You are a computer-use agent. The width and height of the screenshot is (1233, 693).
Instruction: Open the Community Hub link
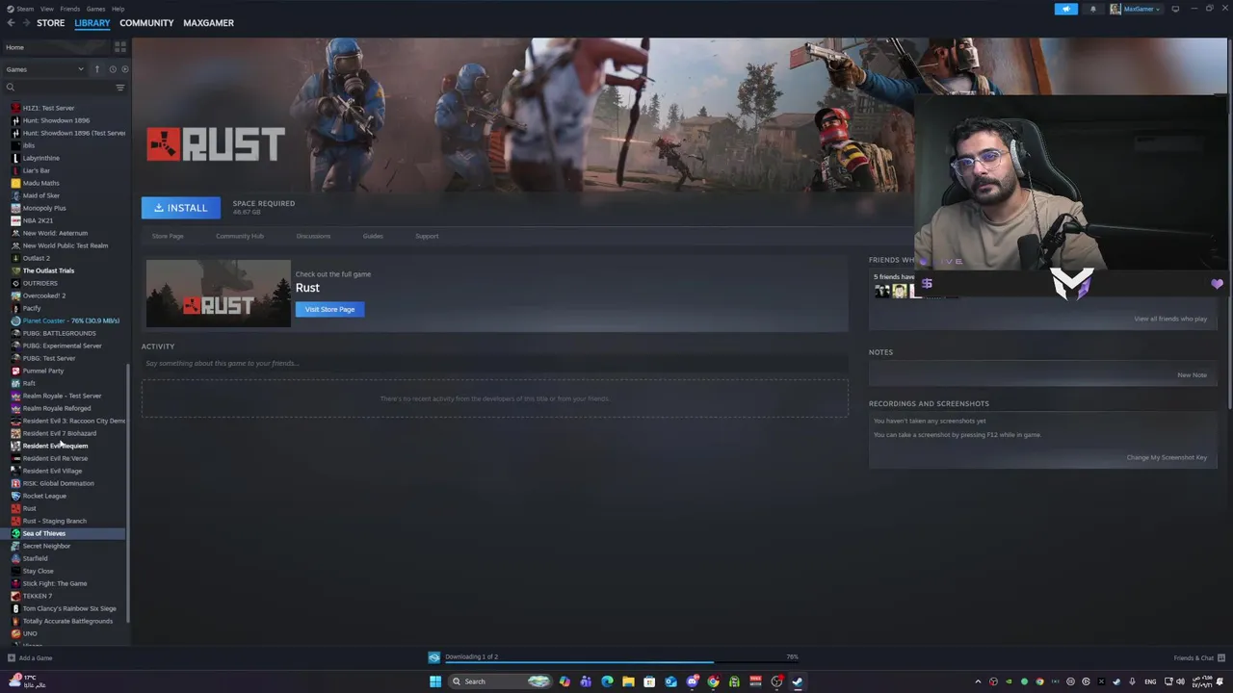coord(240,236)
